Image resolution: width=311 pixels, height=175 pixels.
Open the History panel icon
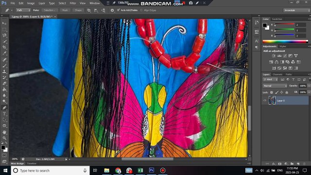(x=257, y=22)
